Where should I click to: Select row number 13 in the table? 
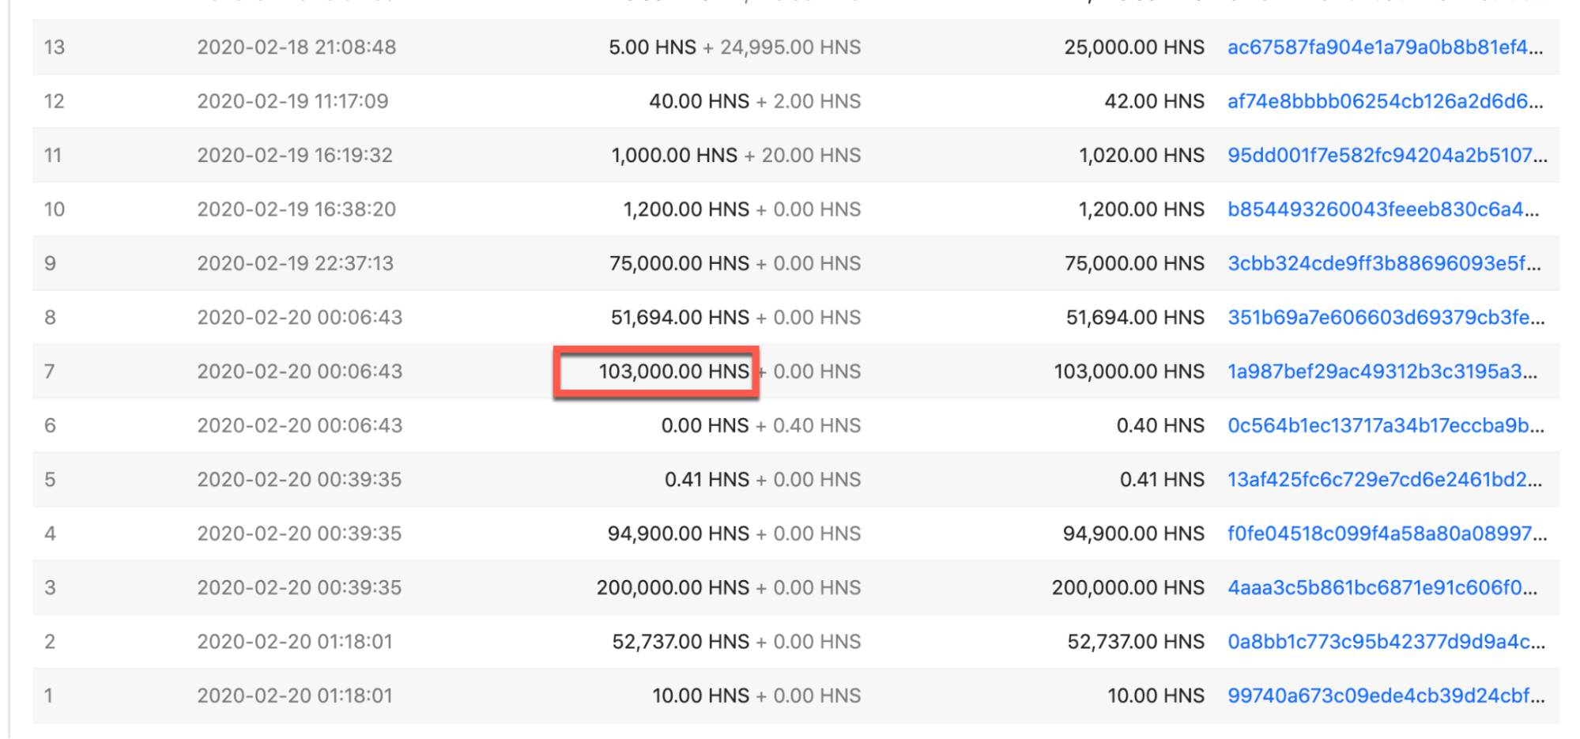(51, 47)
